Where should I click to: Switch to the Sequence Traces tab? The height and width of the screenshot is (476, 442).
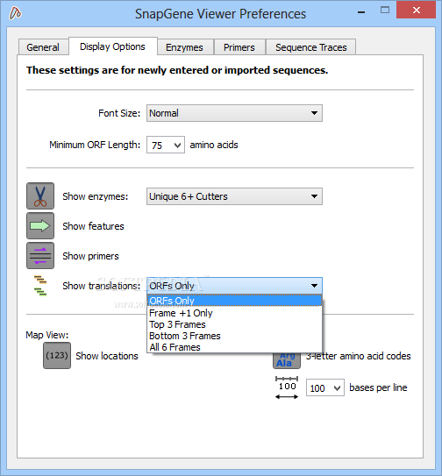[x=311, y=47]
